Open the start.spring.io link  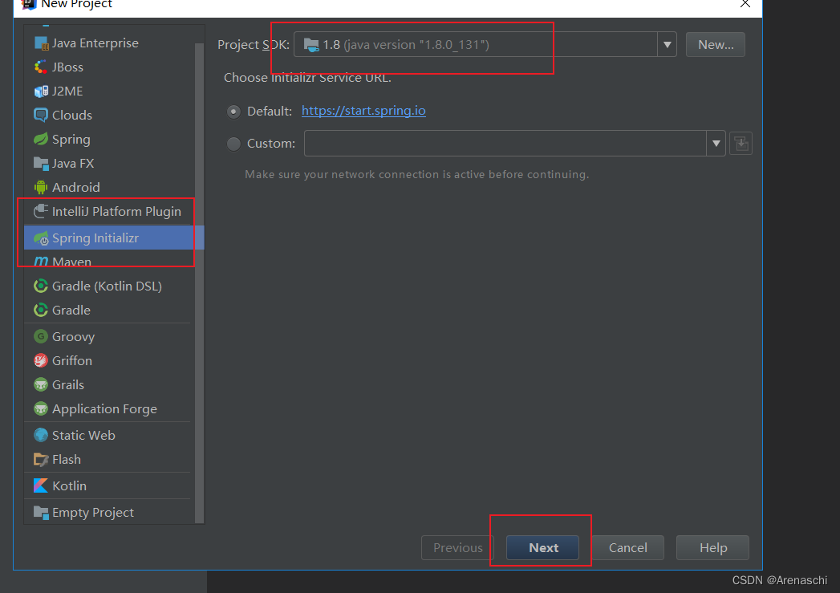pyautogui.click(x=363, y=111)
